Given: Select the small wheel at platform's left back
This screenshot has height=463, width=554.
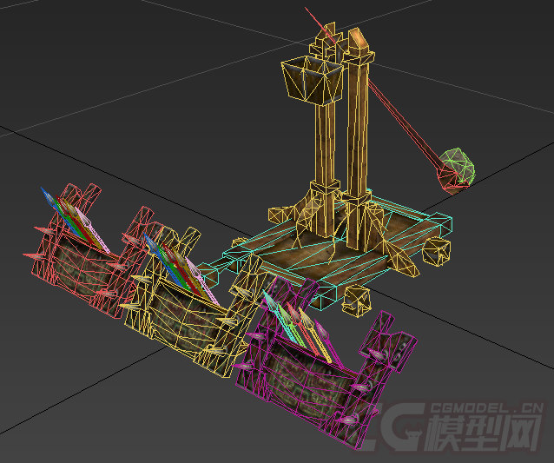Looking at the screenshot, I should (280, 215).
